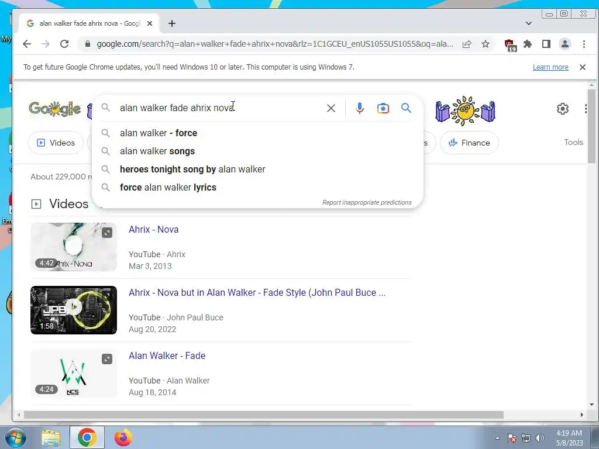Open the Ahrix - Nova video link
Screen dimensions: 599x449
(x=154, y=229)
